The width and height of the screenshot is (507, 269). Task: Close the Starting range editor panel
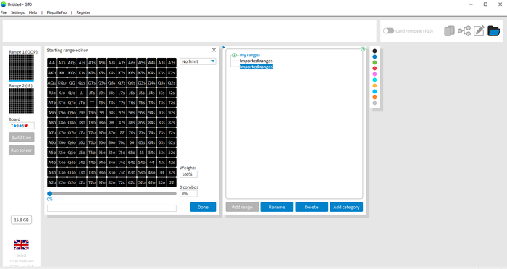214,50
